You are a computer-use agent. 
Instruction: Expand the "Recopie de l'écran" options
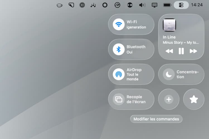pyautogui.click(x=136, y=99)
